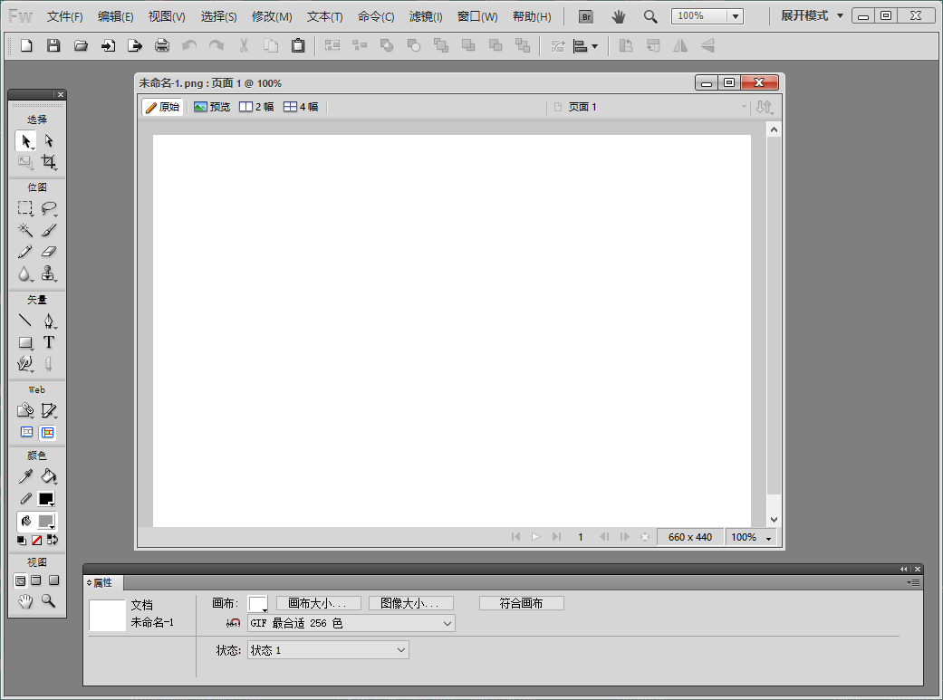Activate the Eyedropper tool
This screenshot has width=943, height=700.
point(25,477)
